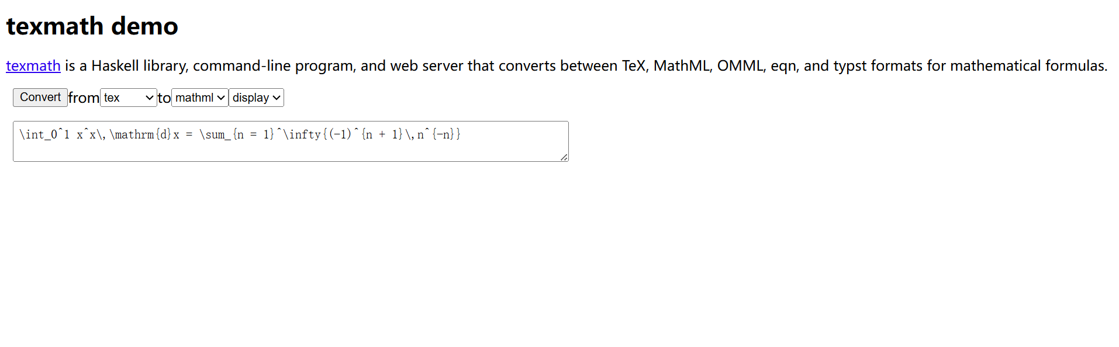Click the word "to" between dropdowns
The image size is (1119, 347).
[163, 98]
